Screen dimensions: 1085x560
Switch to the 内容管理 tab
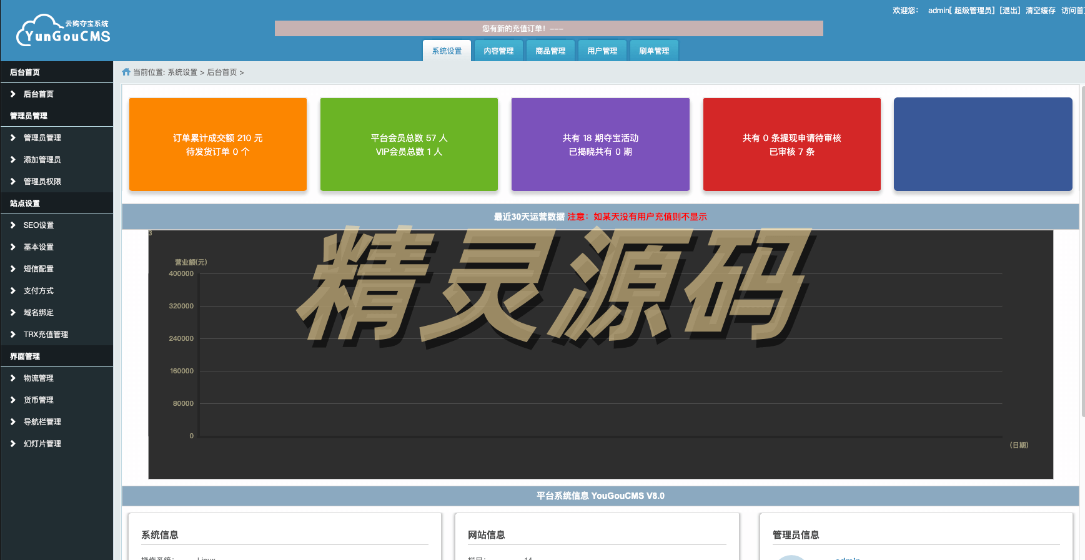click(498, 51)
